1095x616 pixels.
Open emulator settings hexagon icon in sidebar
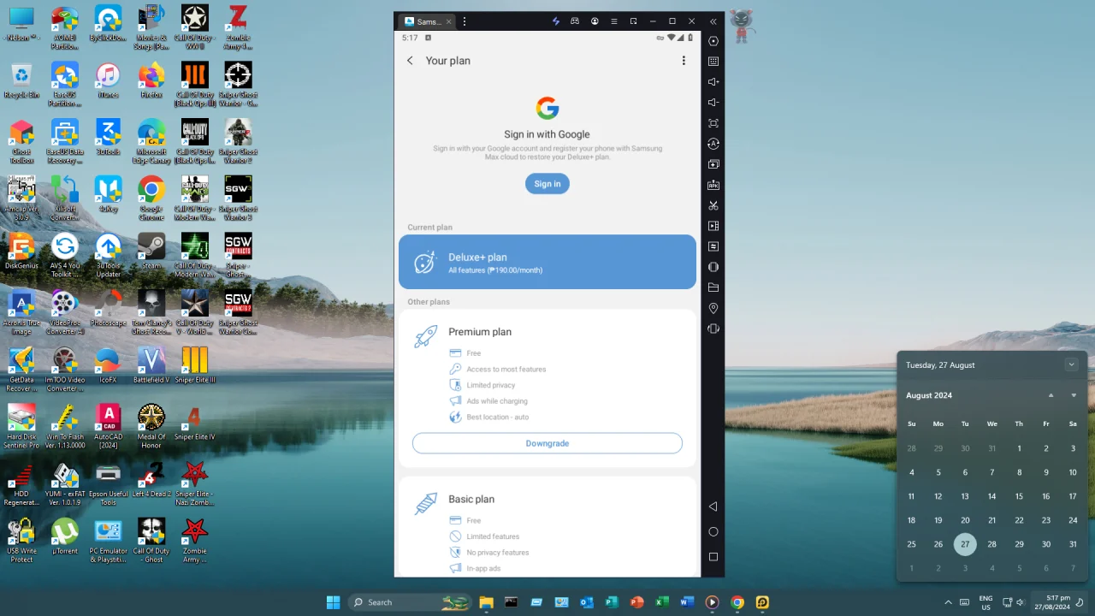click(713, 41)
